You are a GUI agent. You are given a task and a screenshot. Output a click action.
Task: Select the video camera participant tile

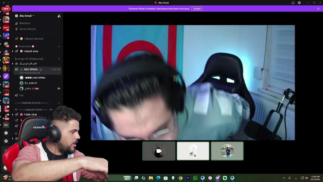pyautogui.click(x=159, y=151)
